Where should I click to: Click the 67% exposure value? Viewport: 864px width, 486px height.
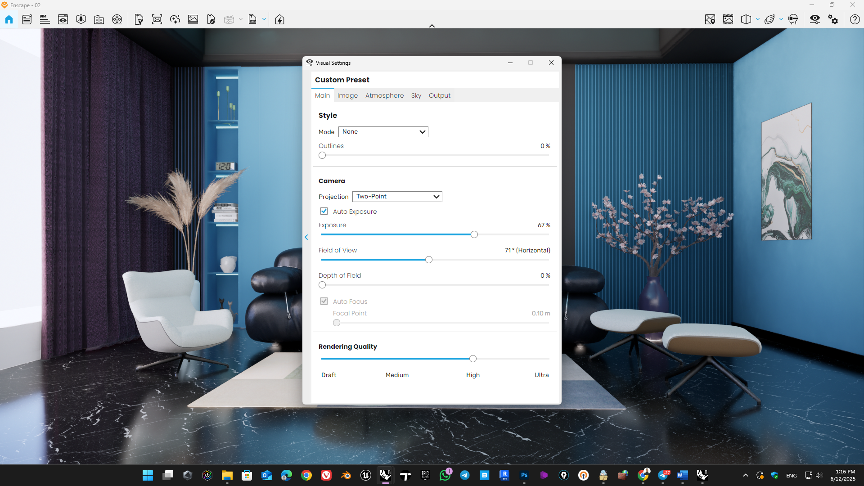pos(544,225)
